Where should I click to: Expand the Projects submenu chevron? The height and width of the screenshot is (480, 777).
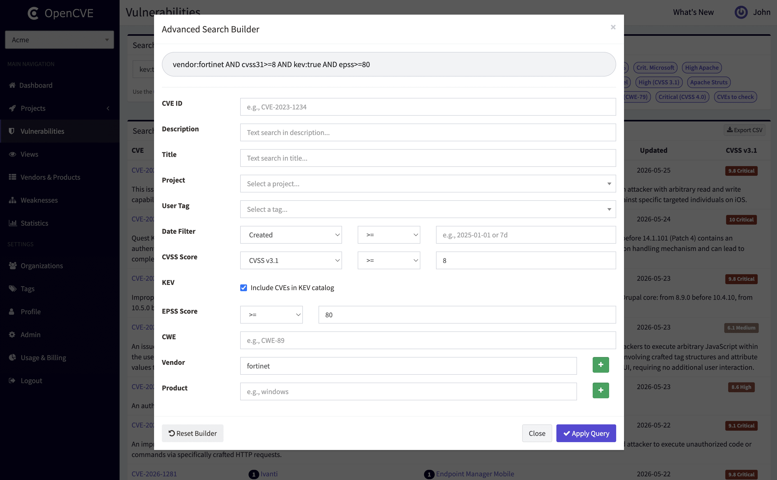[108, 108]
